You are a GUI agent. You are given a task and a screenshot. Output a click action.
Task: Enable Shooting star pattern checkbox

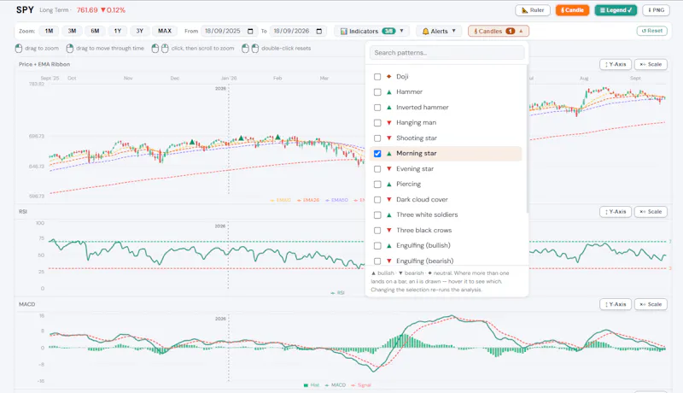(x=377, y=138)
